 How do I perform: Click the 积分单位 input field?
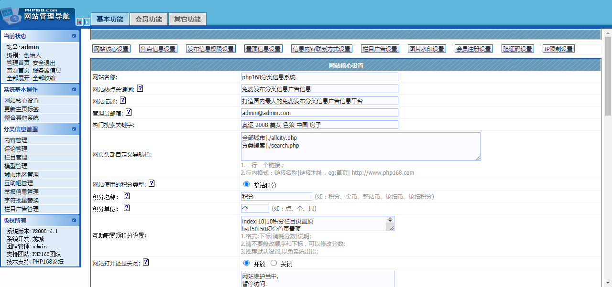click(255, 208)
